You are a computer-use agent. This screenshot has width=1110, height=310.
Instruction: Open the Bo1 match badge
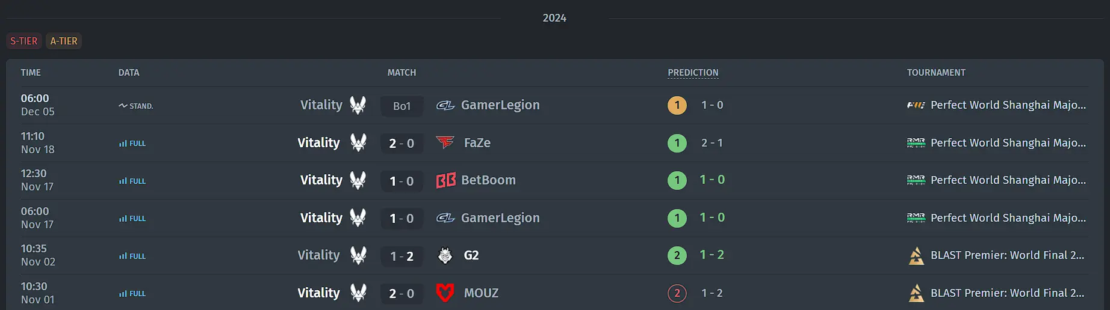pos(402,106)
